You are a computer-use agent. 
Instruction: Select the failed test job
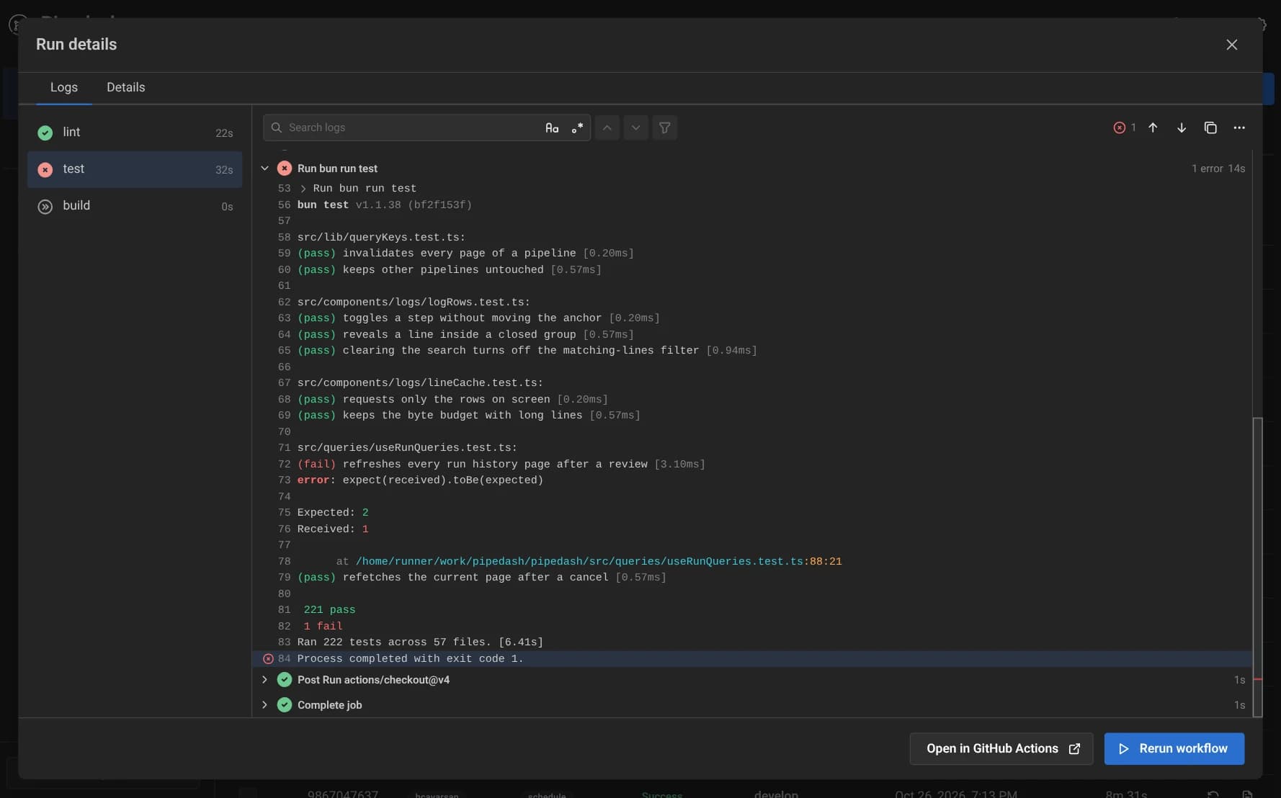tap(135, 169)
